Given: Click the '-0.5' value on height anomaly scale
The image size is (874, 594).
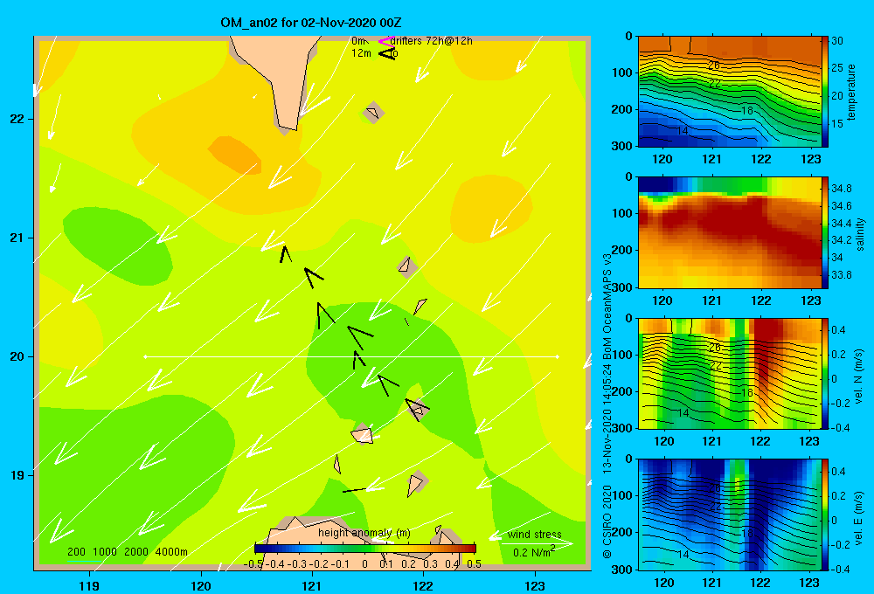Looking at the screenshot, I should coord(253,564).
